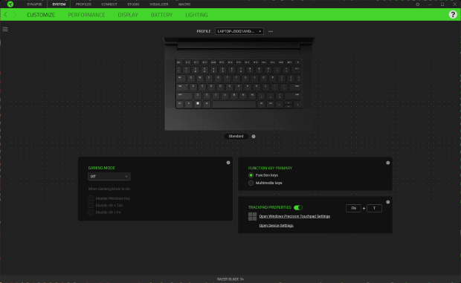Viewport: 461px width, 283px height.
Task: Click the Windows Precision Touchpad icon
Action: coord(252,217)
